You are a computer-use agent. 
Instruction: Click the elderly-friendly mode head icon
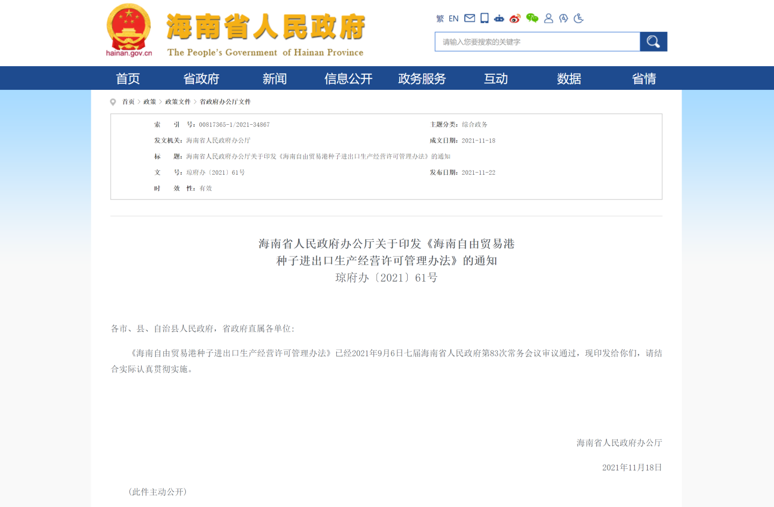click(x=563, y=18)
